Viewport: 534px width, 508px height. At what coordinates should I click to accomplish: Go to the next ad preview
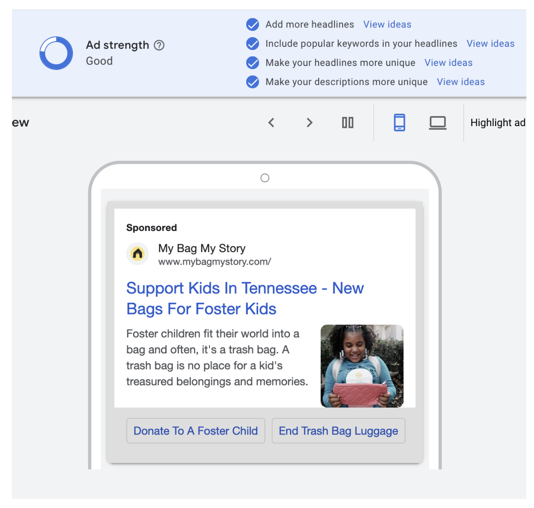click(309, 123)
